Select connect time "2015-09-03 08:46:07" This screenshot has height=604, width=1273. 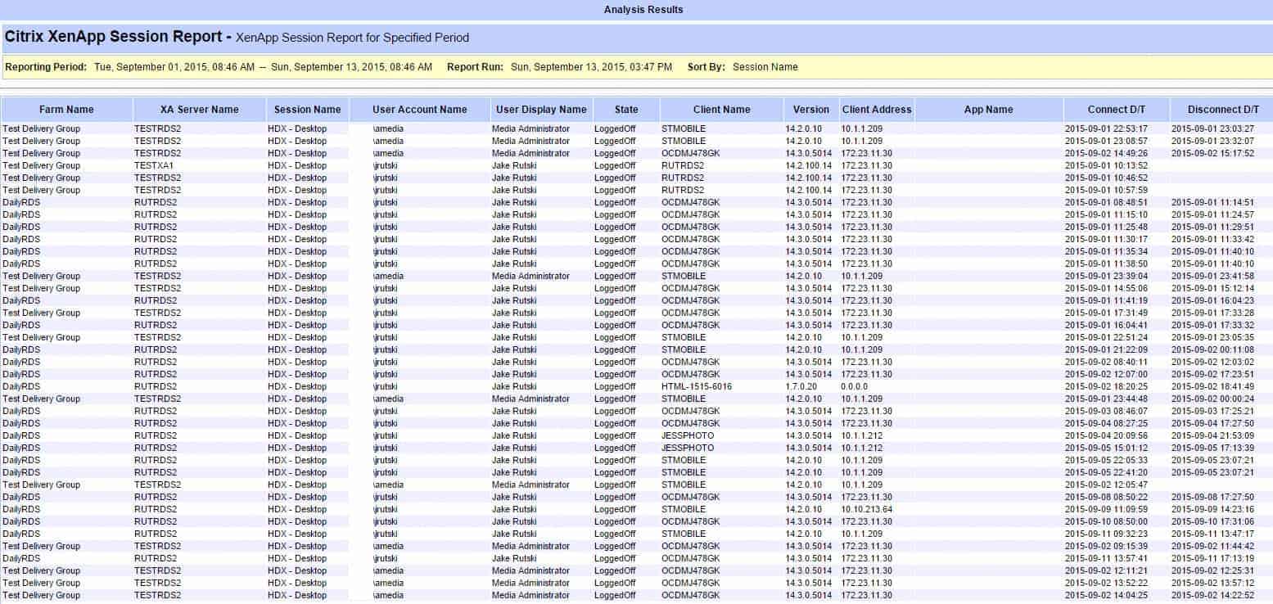pos(1106,411)
